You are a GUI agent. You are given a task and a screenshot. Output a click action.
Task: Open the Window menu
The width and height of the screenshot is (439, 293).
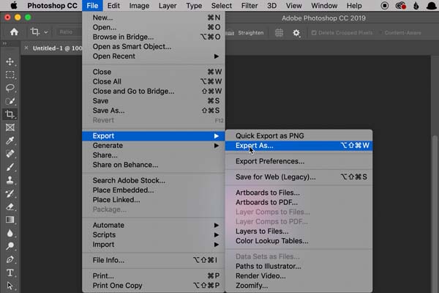pos(324,6)
